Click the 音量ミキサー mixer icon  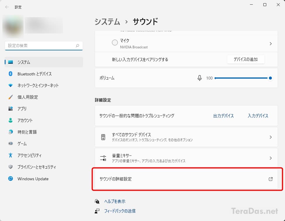[x=103, y=158]
